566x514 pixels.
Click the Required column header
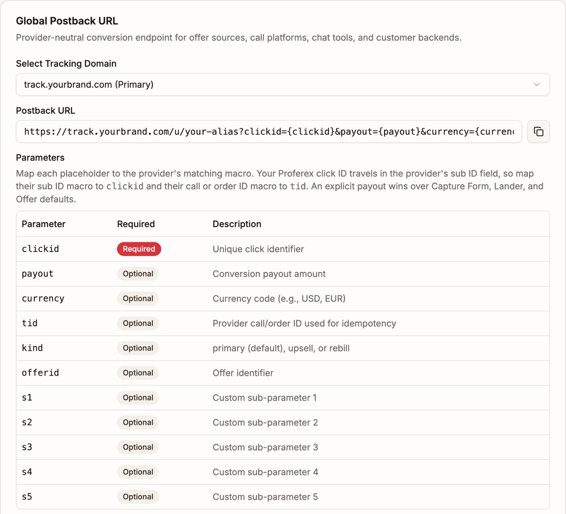(136, 224)
